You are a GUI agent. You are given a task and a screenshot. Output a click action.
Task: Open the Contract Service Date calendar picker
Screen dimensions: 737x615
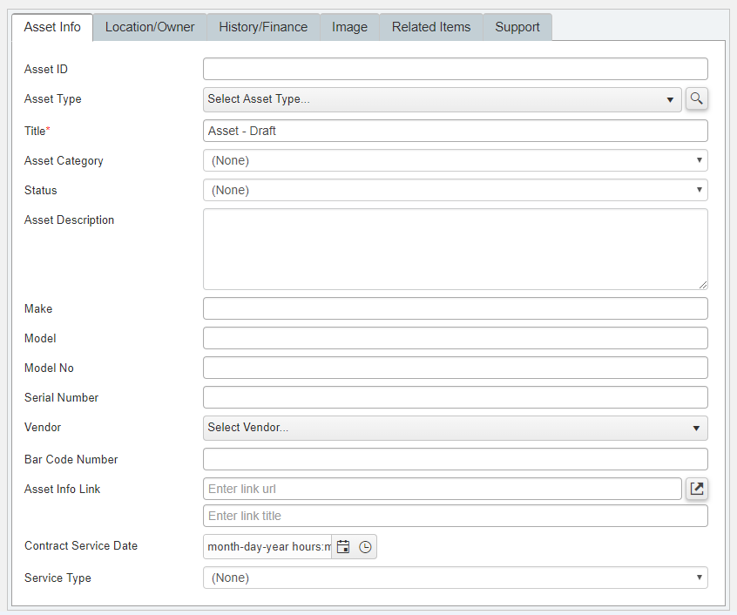(343, 547)
